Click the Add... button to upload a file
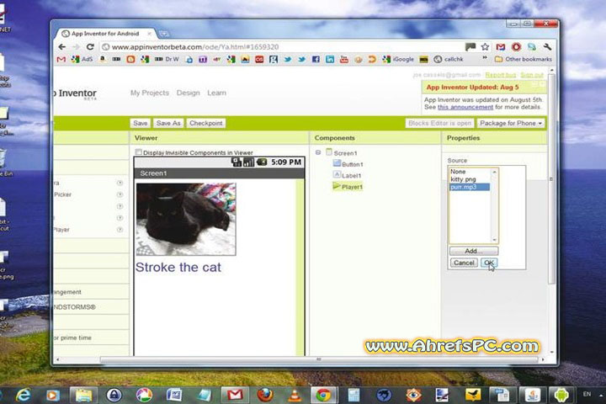 [473, 251]
